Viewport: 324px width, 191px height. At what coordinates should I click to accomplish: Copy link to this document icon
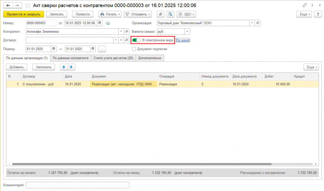[305, 5]
